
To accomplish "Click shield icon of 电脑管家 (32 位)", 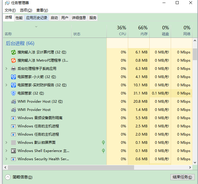I will pos(13,93).
